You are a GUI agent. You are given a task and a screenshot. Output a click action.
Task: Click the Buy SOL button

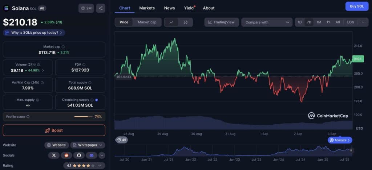point(357,7)
